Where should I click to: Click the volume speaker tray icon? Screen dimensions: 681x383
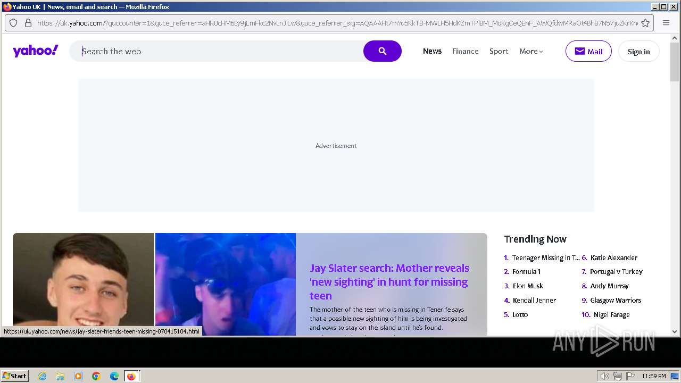[x=605, y=376]
